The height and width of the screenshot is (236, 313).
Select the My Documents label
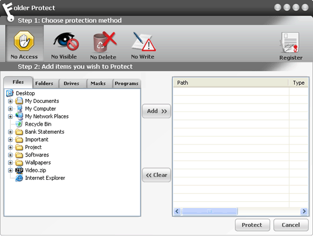pyautogui.click(x=42, y=101)
